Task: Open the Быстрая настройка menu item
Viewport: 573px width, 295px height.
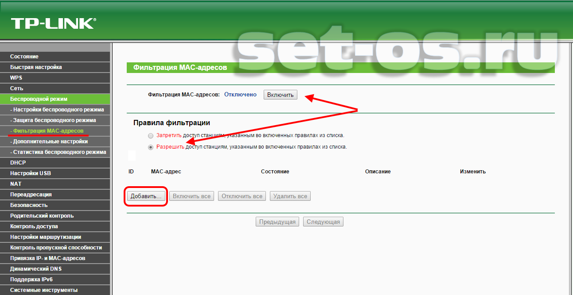Action: 55,67
